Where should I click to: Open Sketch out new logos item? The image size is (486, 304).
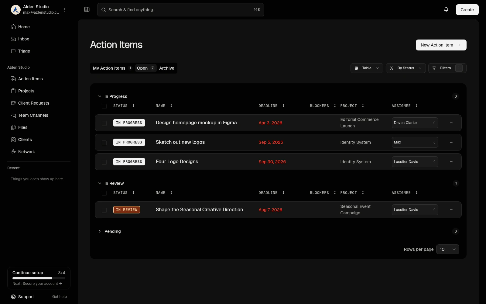coord(180,142)
